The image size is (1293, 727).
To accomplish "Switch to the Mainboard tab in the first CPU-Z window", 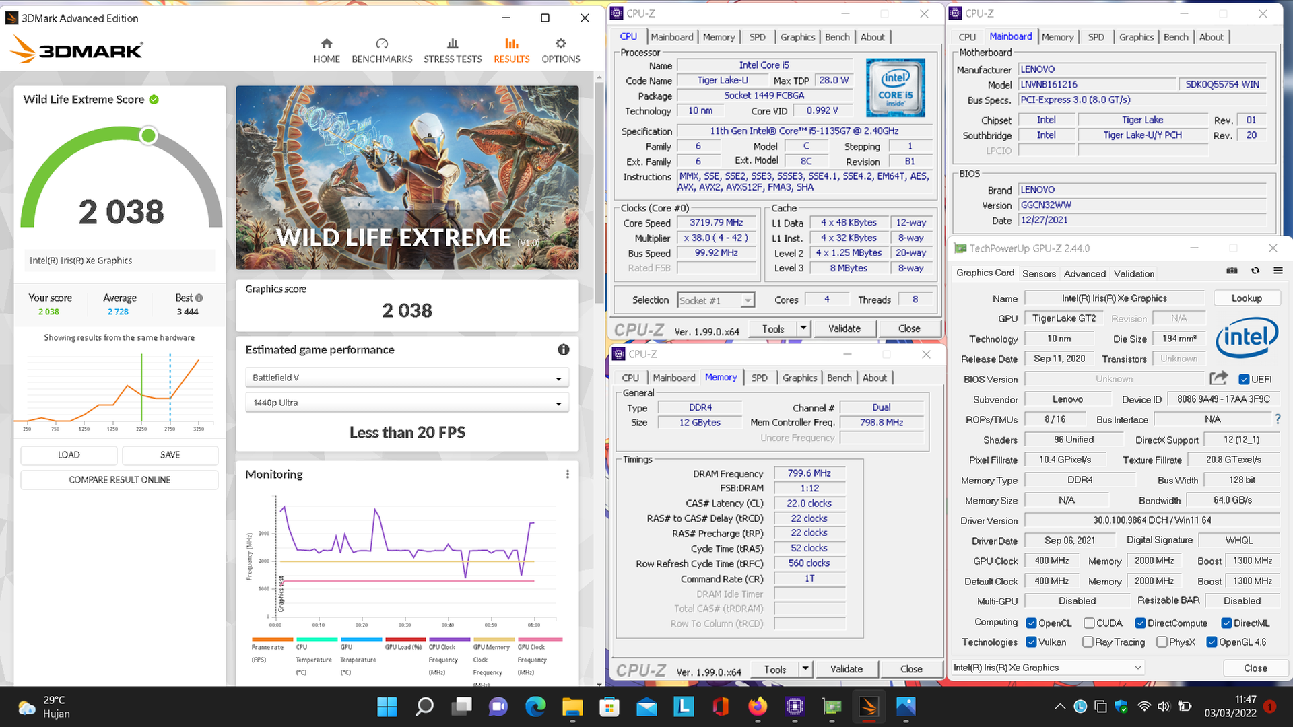I will click(671, 37).
